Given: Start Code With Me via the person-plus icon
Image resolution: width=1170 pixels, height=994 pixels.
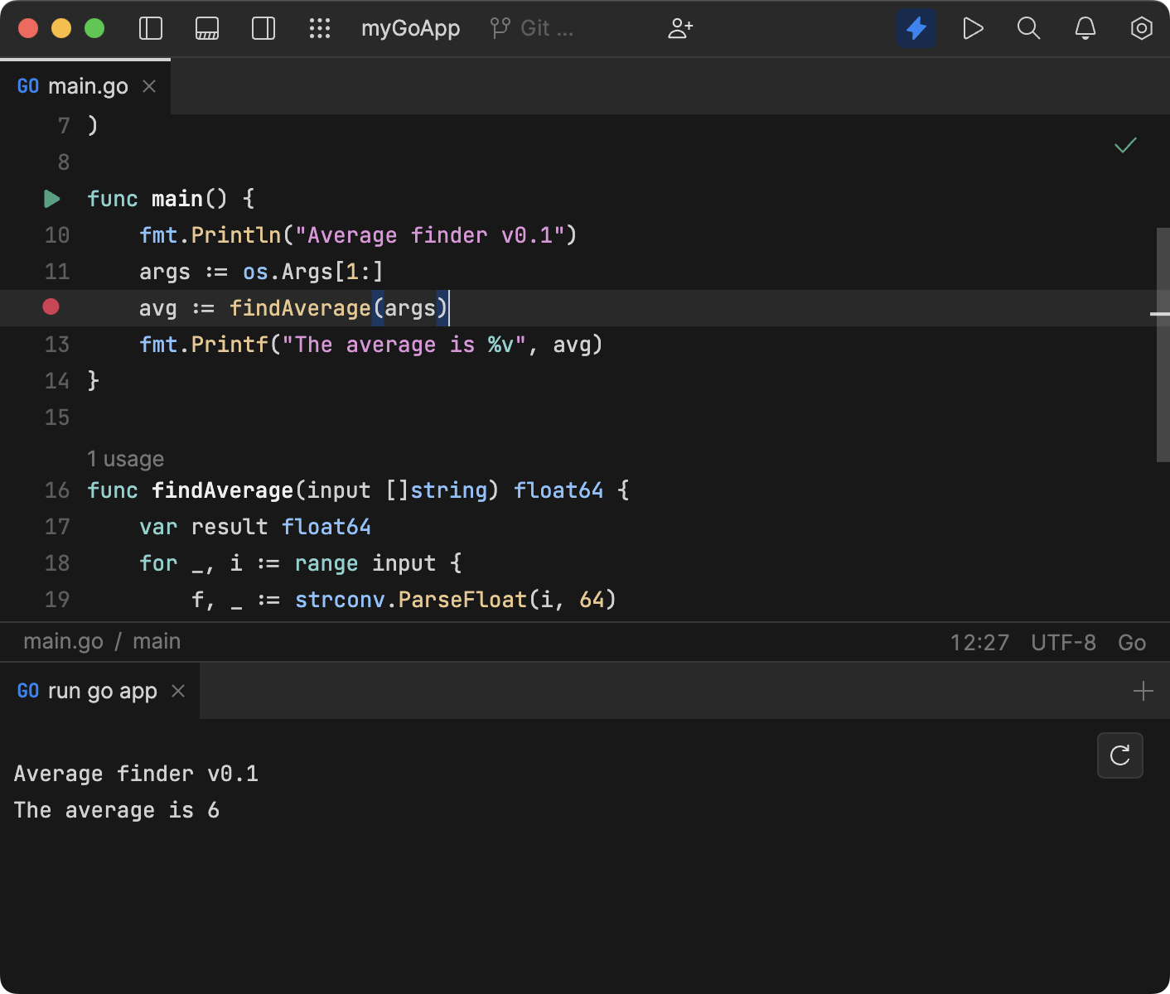Looking at the screenshot, I should (680, 27).
